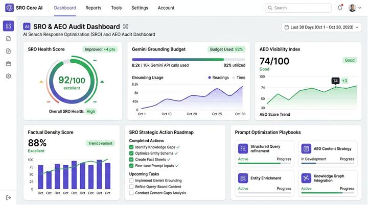Click the 74 tooltip marker on AEO chart
This screenshot has width=368, height=205.
click(x=335, y=81)
